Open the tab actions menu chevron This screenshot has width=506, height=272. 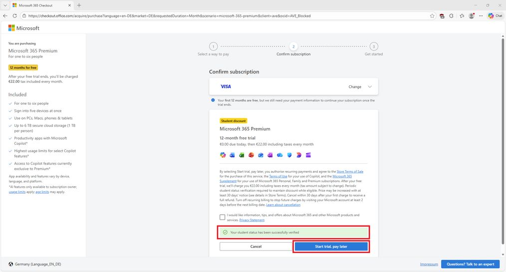coord(5,5)
